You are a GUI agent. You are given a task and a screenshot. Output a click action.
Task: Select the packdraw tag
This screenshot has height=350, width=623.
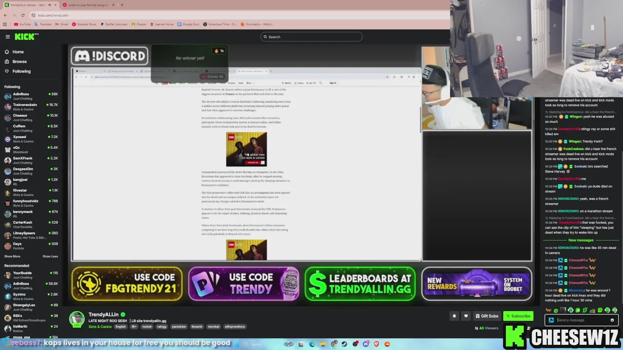[179, 327]
